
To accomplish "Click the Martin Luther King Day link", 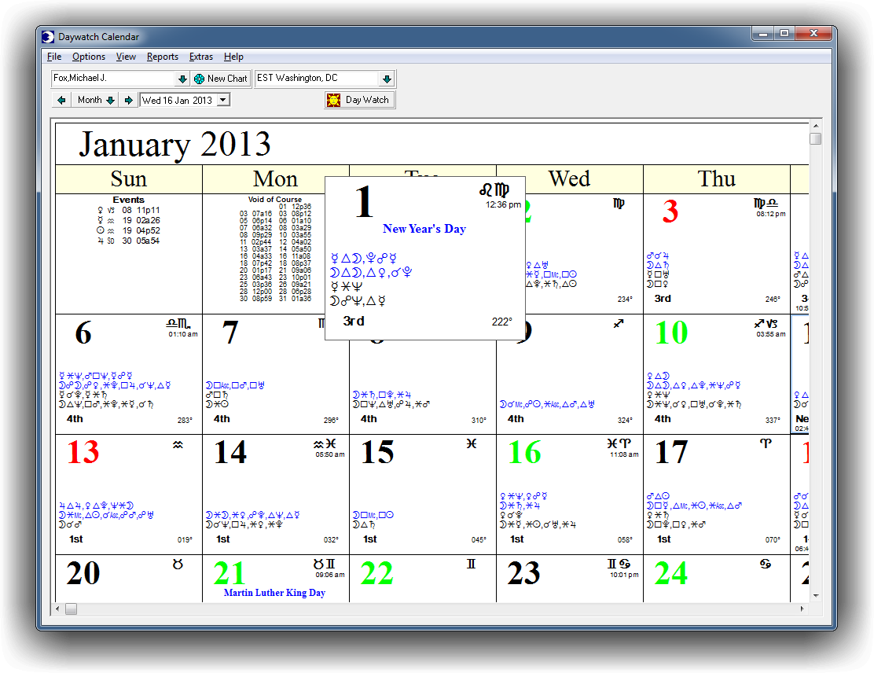I will (274, 593).
